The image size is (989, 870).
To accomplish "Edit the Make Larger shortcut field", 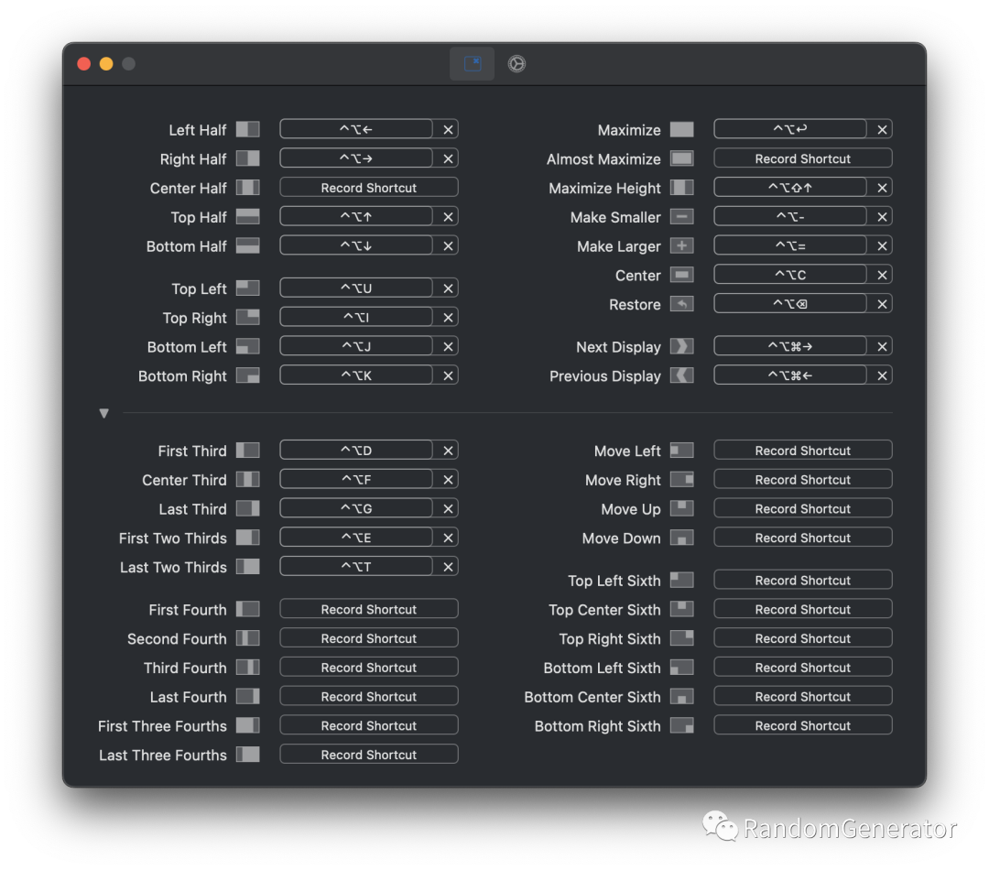I will click(x=790, y=245).
